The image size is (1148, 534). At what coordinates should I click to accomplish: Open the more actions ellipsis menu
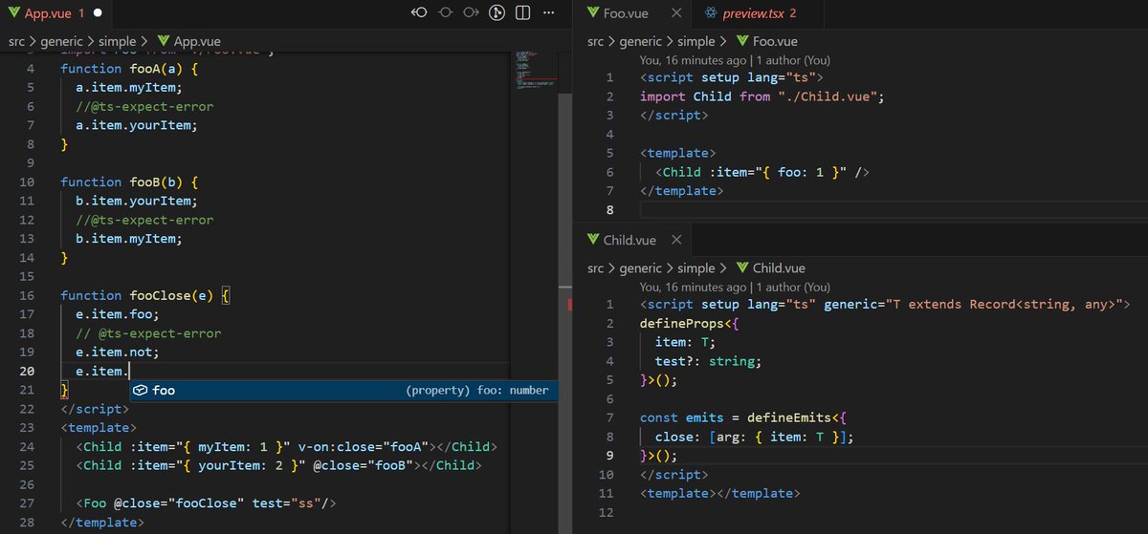coord(548,13)
